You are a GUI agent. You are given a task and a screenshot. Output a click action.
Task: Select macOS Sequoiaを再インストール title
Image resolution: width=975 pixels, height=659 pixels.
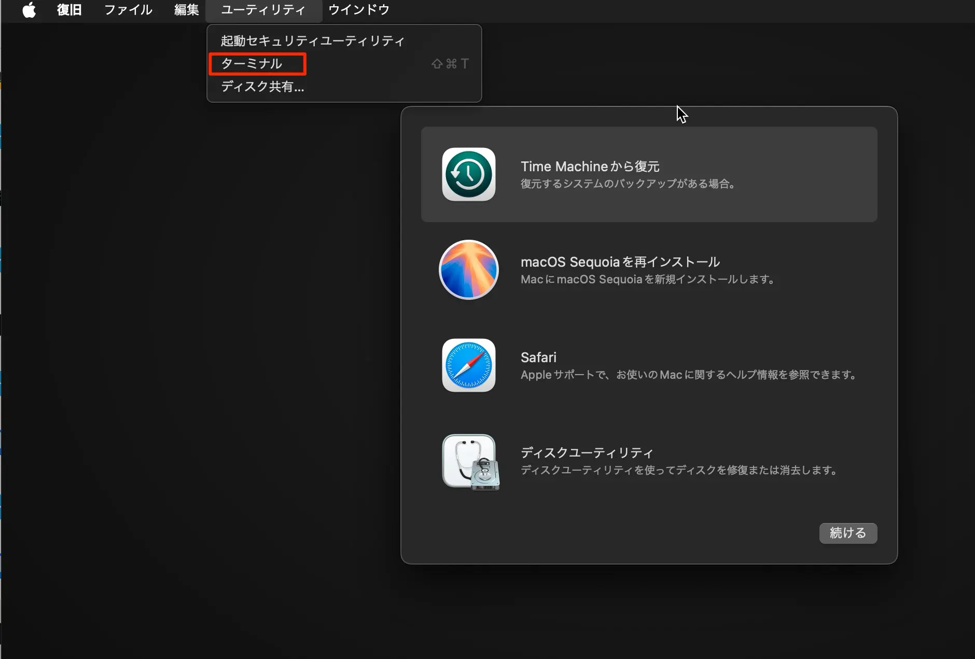620,262
